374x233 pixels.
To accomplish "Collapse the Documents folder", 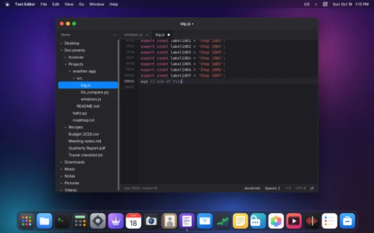I will [61, 50].
